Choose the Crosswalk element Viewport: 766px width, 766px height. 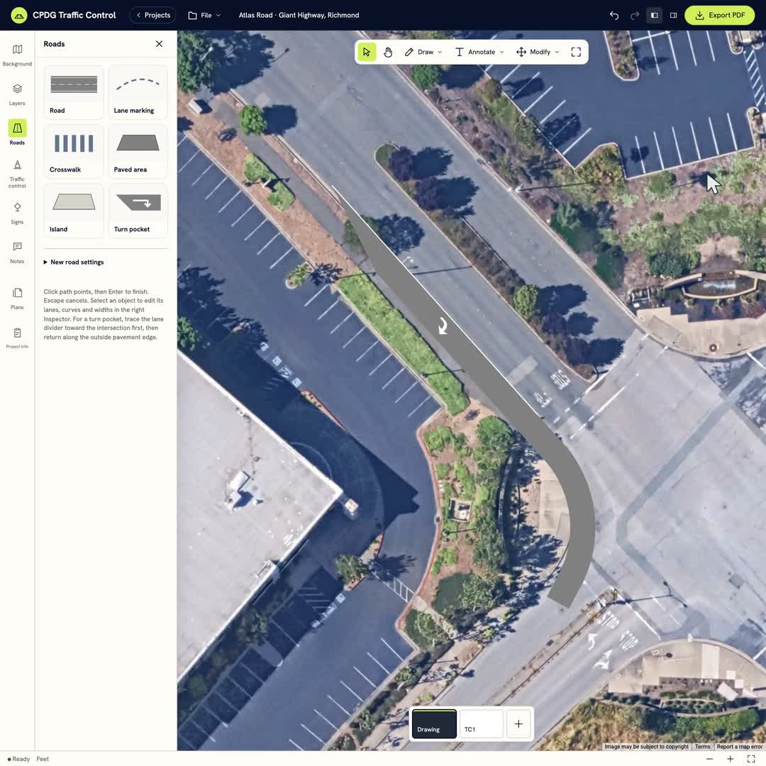pyautogui.click(x=74, y=152)
